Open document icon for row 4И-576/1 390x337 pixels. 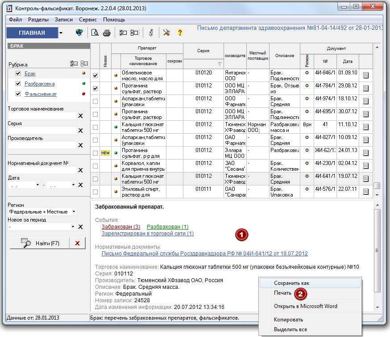point(365,192)
